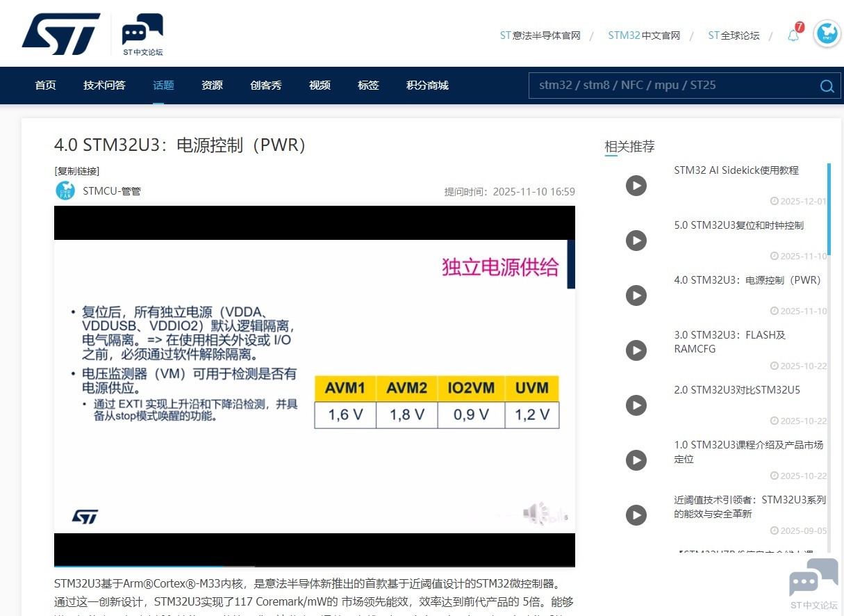Play 1.0 STM32U3课程介绍 video icon
844x616 pixels.
click(x=636, y=460)
